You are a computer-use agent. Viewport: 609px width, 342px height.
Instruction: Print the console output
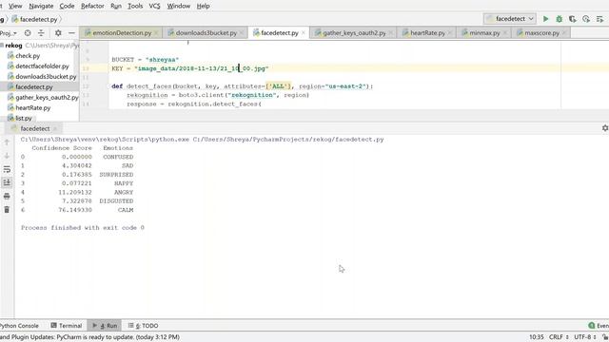(7, 197)
